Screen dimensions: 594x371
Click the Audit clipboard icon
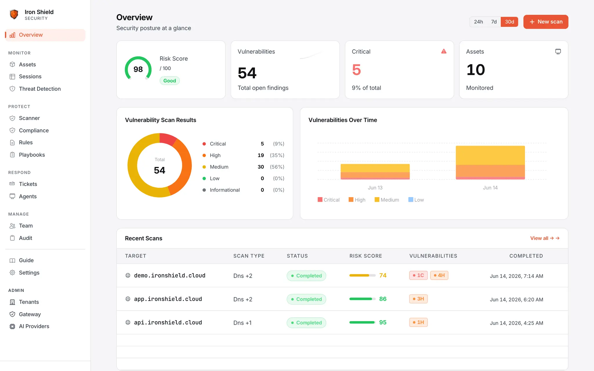(x=12, y=238)
